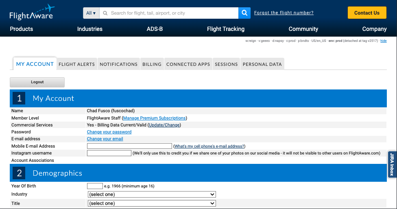The width and height of the screenshot is (397, 209).
Task: Switch to the Billing tab
Action: point(152,64)
